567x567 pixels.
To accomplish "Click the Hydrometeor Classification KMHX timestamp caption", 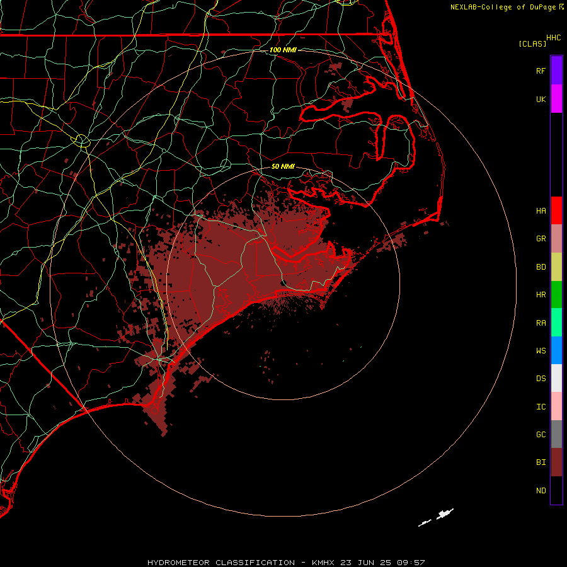I will tap(286, 563).
